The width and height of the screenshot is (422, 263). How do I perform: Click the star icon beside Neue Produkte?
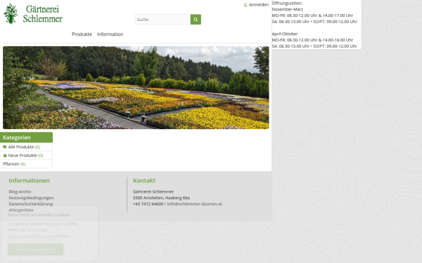coord(5,156)
